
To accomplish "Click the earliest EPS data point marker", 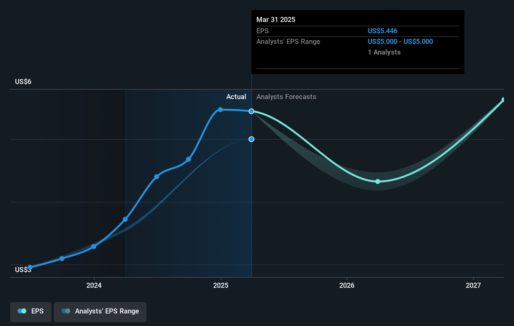I will click(x=30, y=267).
